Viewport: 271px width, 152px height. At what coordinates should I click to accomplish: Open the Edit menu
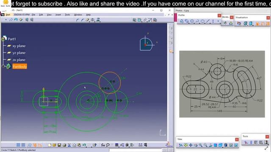[x=41, y=15]
